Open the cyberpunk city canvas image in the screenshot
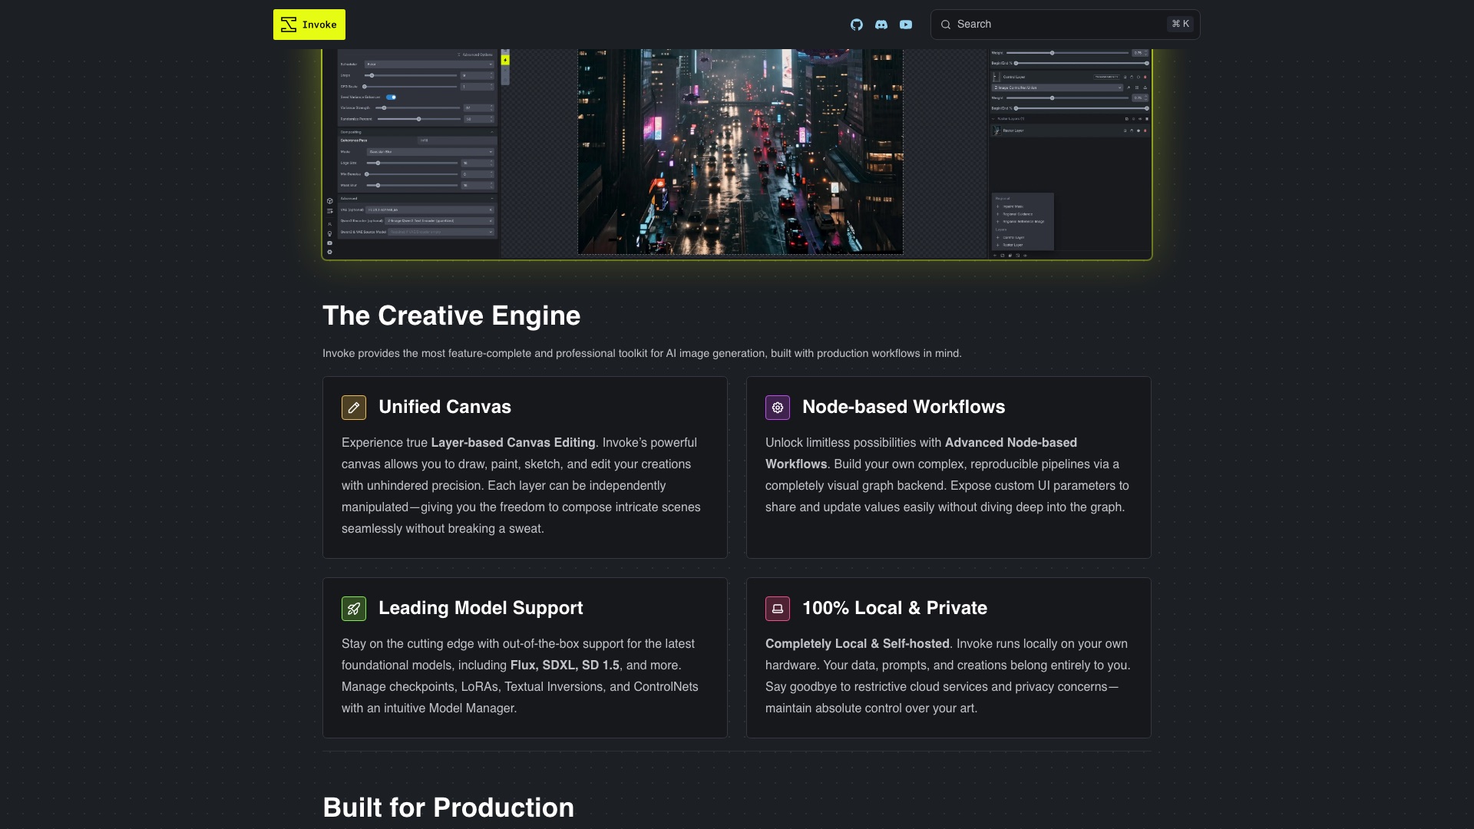This screenshot has width=1474, height=829. [x=740, y=151]
